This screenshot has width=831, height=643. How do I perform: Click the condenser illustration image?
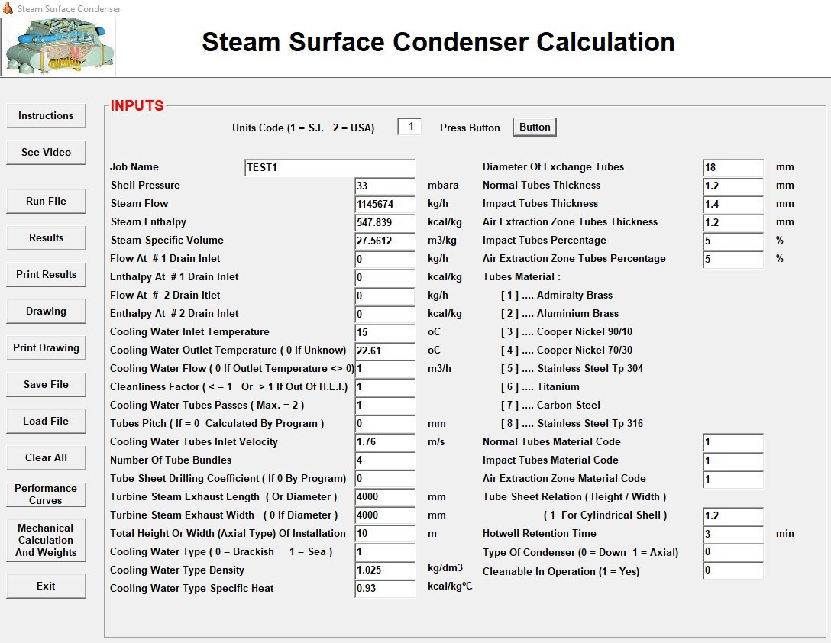(60, 47)
